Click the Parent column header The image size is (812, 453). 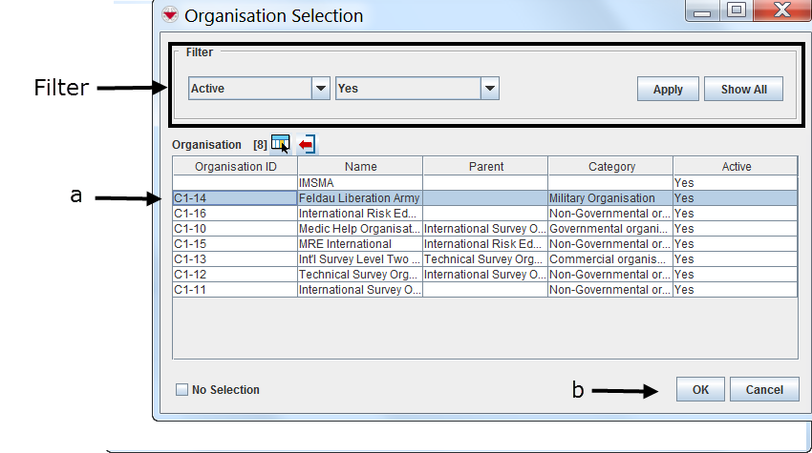point(485,166)
